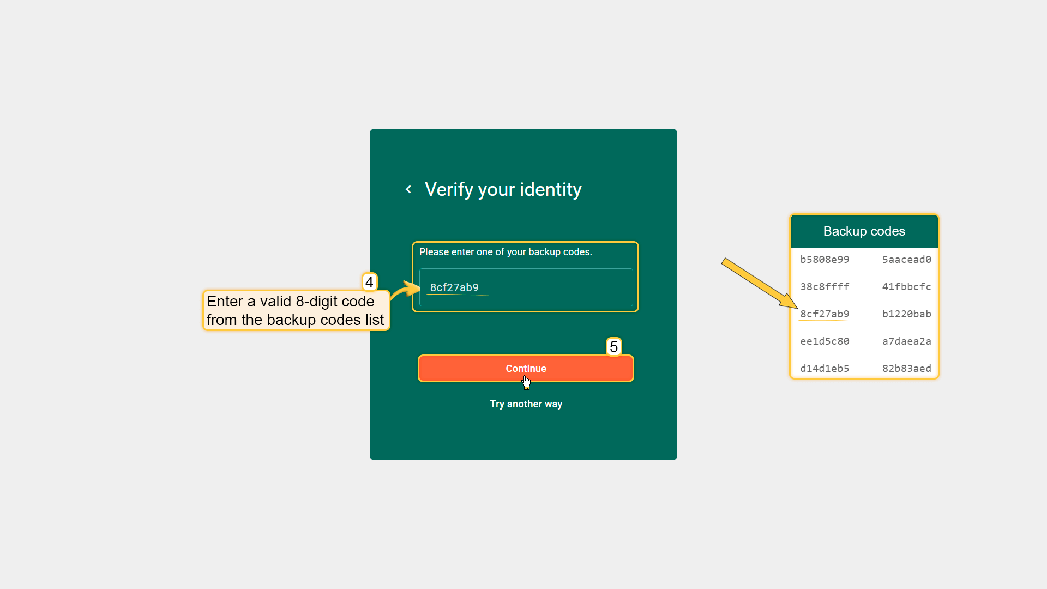This screenshot has height=589, width=1047.
Task: Select backup code b1220bab
Action: point(906,314)
